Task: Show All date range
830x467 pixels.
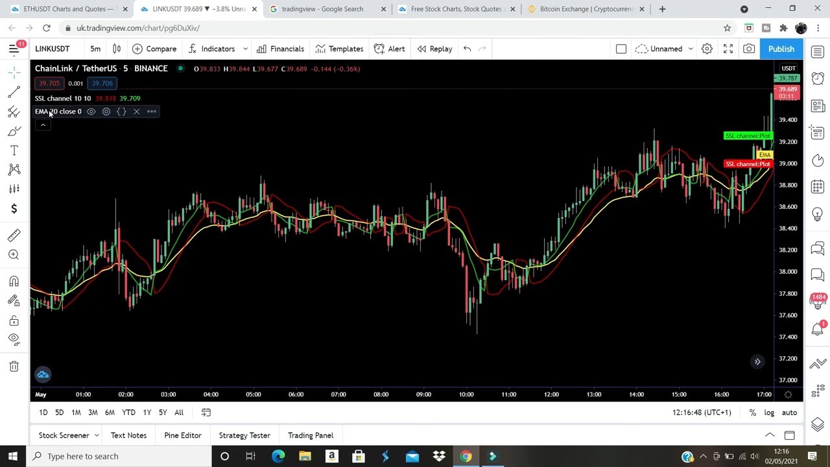Action: [x=179, y=413]
